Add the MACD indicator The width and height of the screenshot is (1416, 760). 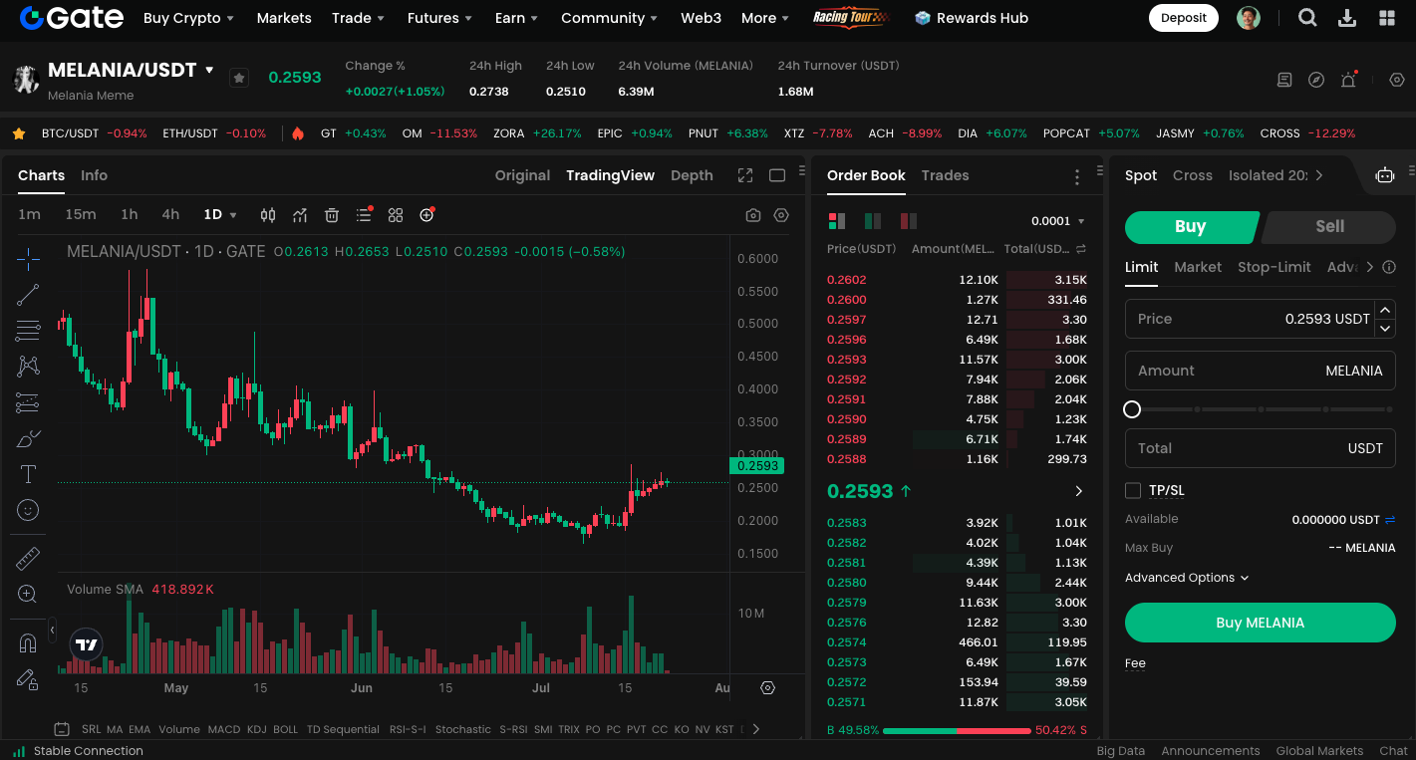(223, 729)
